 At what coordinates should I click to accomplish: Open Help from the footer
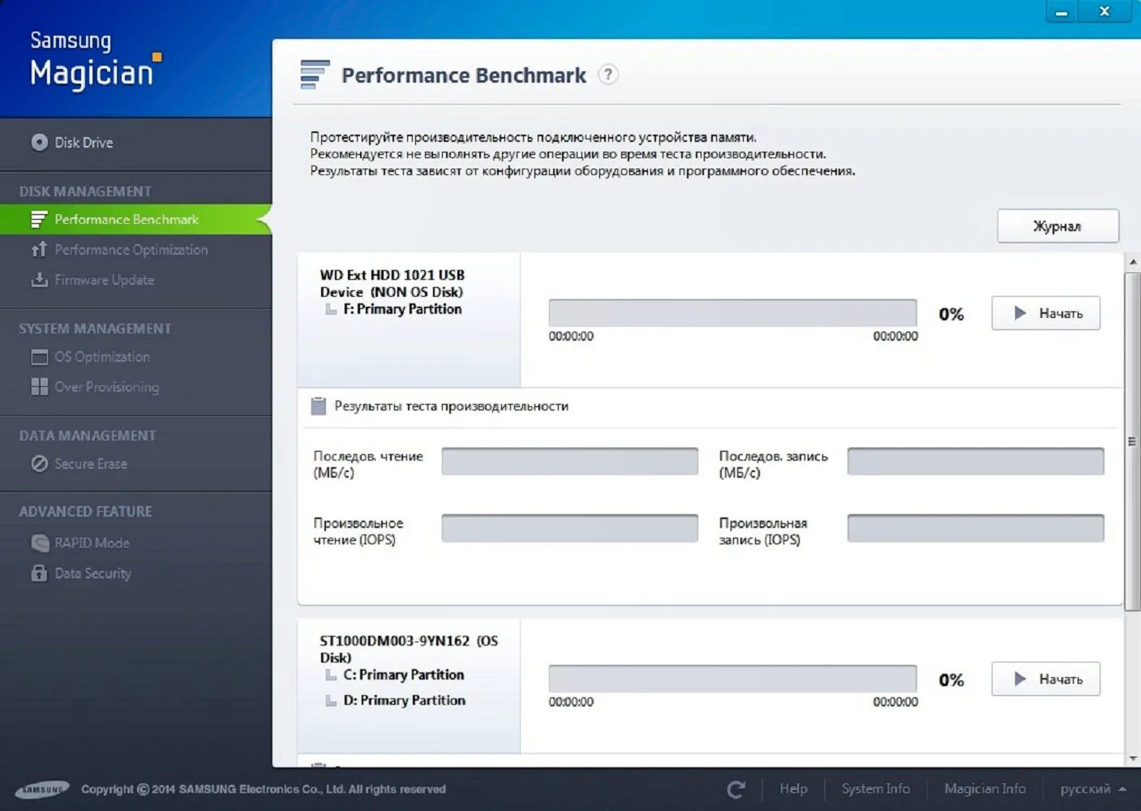[x=793, y=788]
